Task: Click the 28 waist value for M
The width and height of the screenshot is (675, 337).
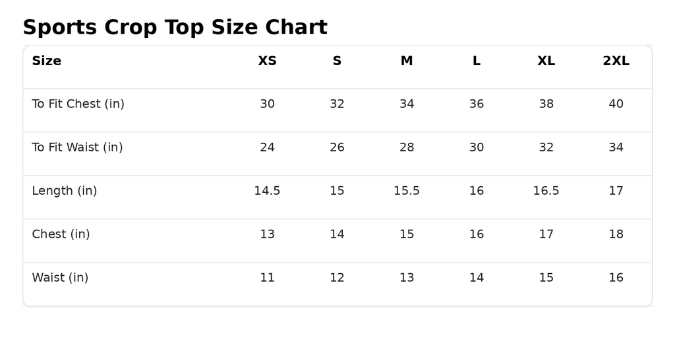Action: click(407, 147)
